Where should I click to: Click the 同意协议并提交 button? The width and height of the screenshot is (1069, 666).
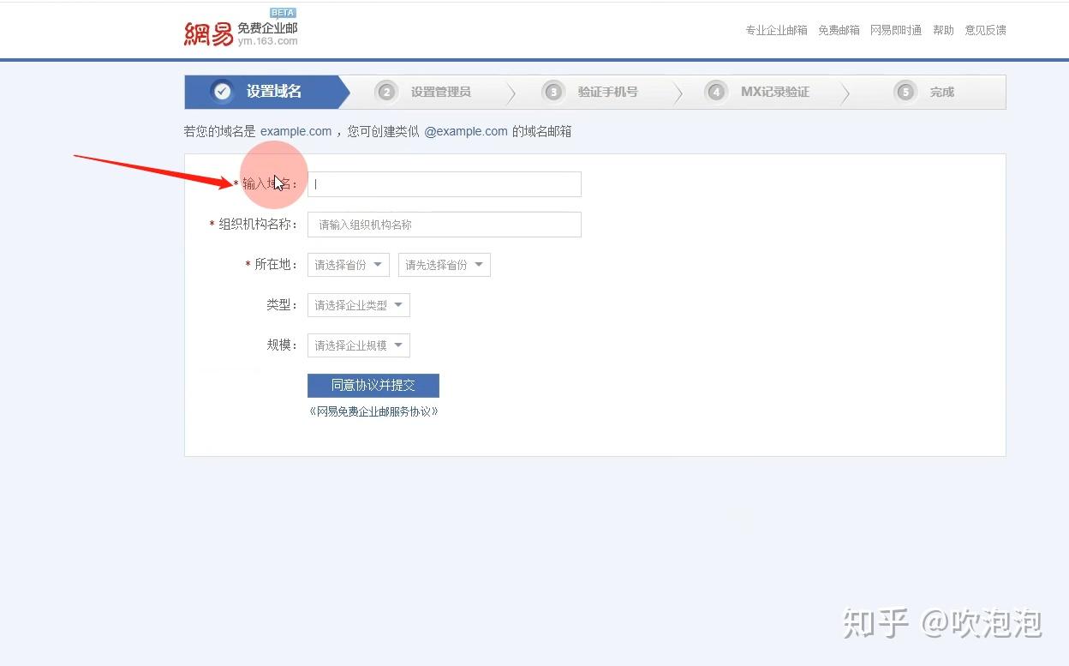pos(373,386)
